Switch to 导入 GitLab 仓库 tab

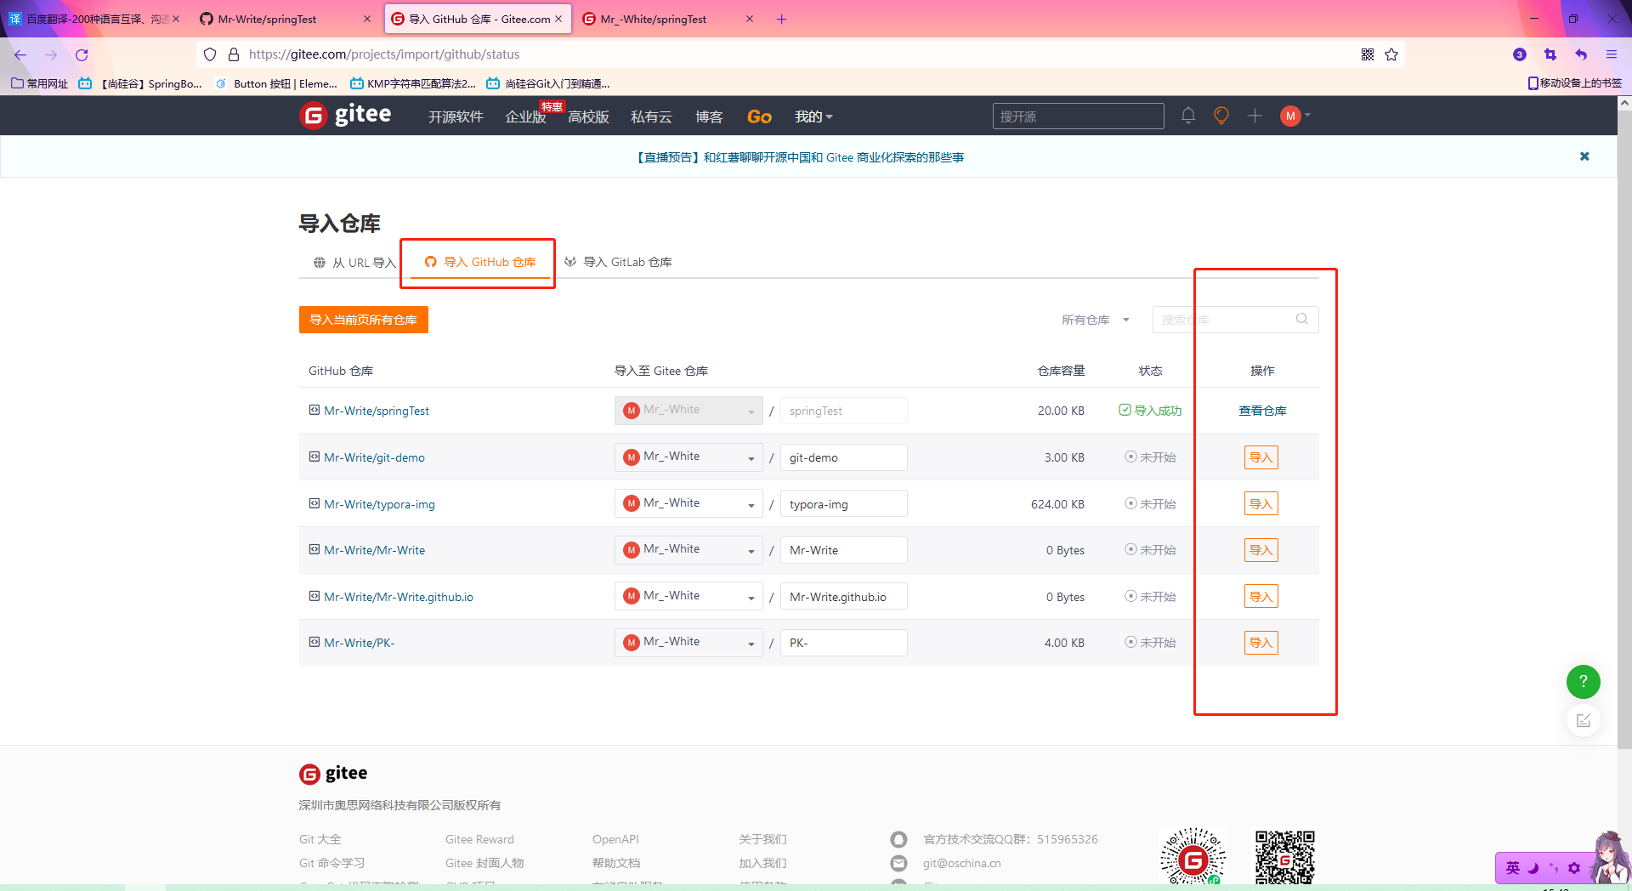618,262
